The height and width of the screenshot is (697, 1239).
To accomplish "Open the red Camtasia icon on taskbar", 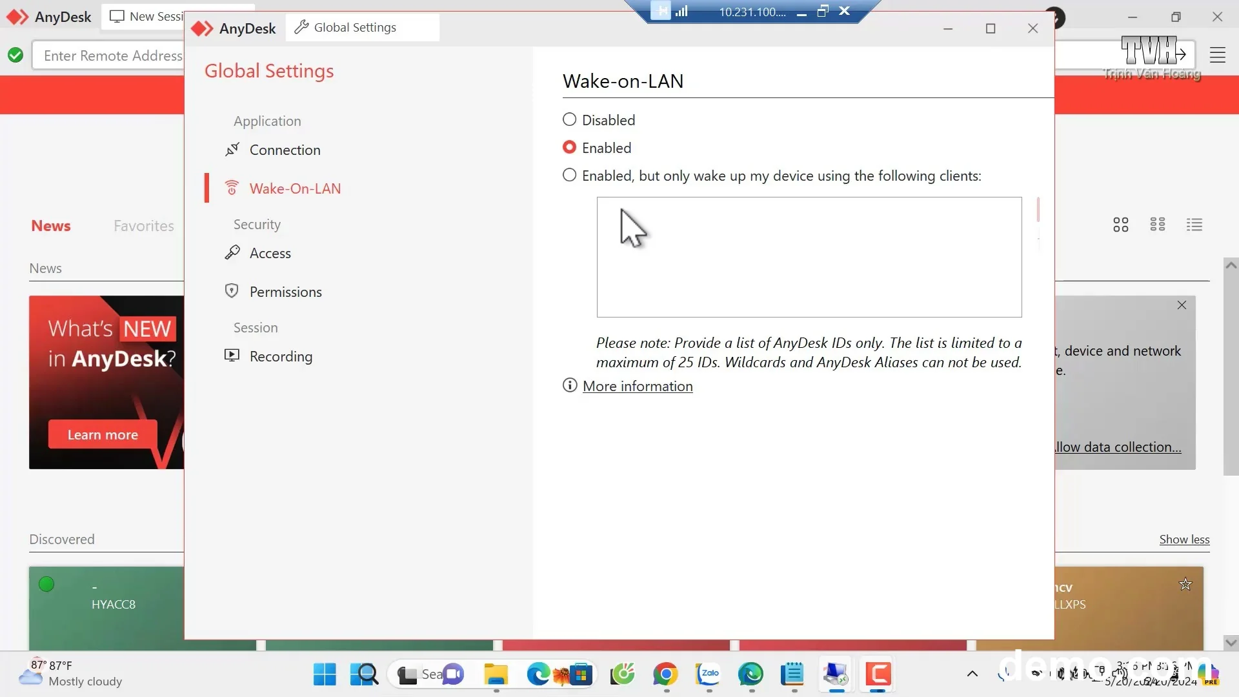I will coord(878,674).
